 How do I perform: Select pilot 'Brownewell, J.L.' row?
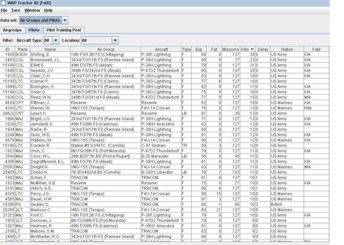[165, 60]
